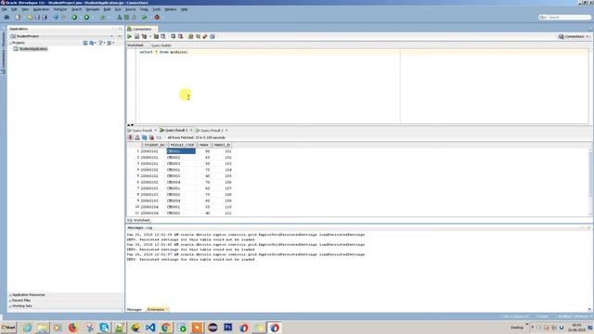
Task: Open the Help menu
Action: [184, 9]
